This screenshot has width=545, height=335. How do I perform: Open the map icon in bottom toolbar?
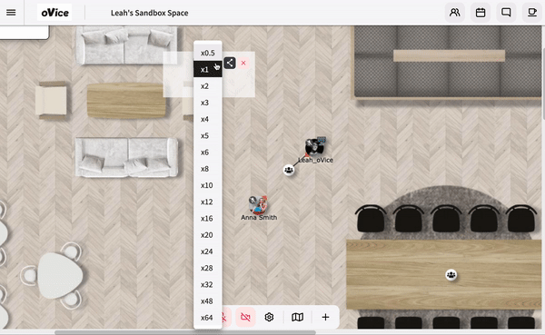(297, 317)
